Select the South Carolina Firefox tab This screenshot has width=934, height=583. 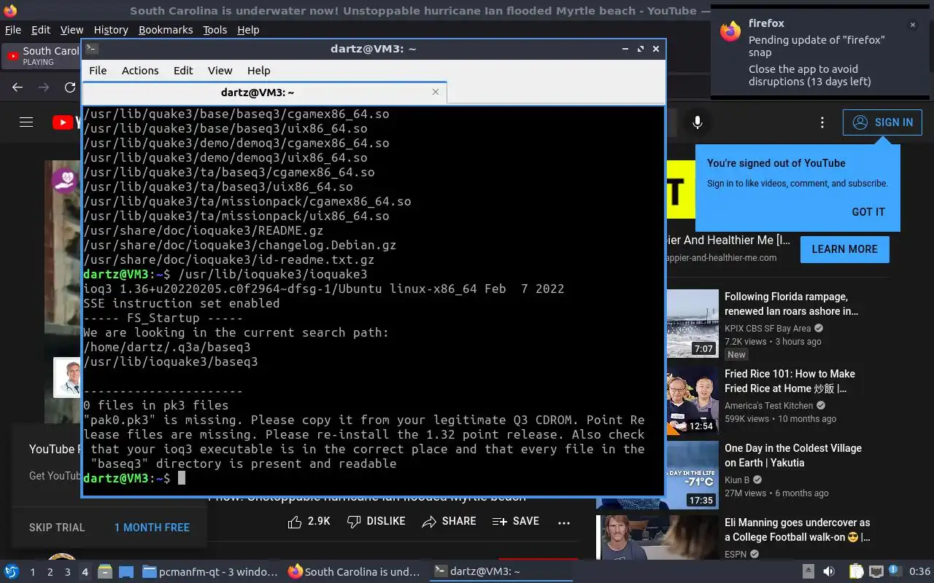[x=42, y=56]
